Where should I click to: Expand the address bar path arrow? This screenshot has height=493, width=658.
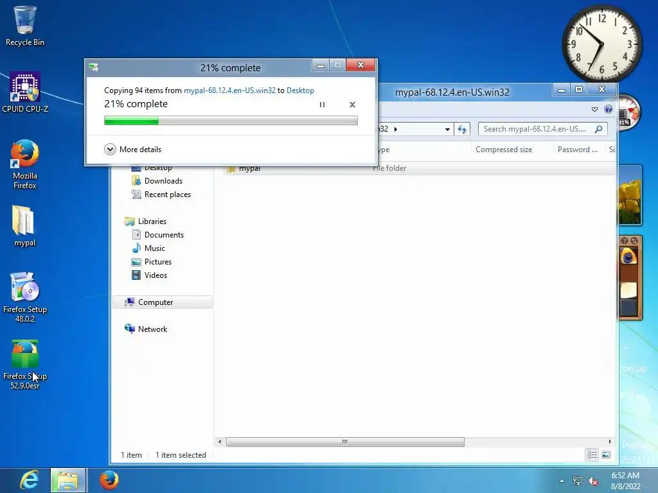pos(395,129)
